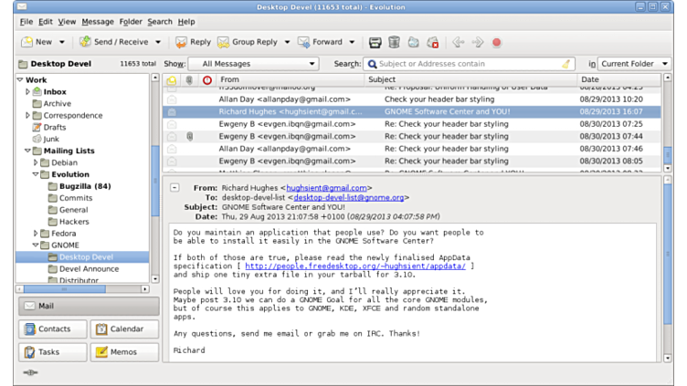Go to previous message with back arrow
The height and width of the screenshot is (386, 687).
[458, 42]
